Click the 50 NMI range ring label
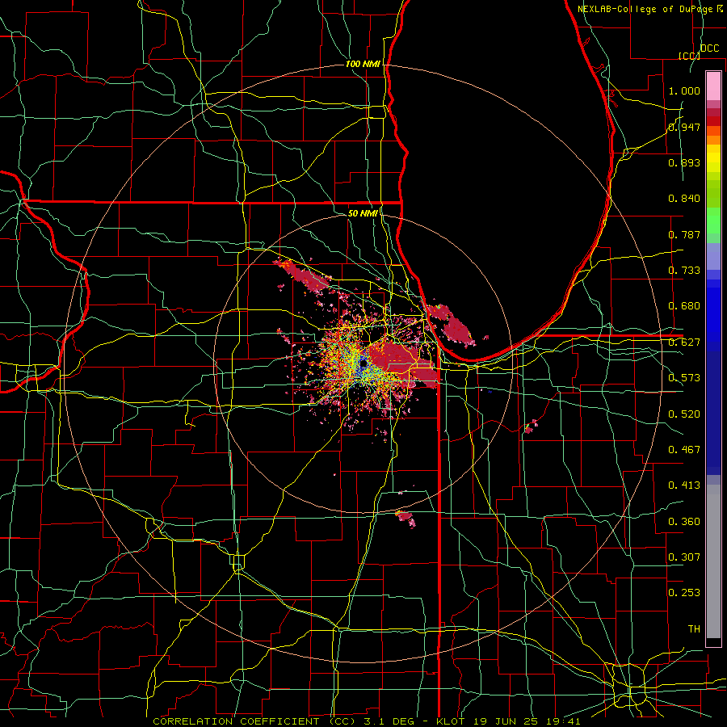The height and width of the screenshot is (727, 727). pos(363,213)
